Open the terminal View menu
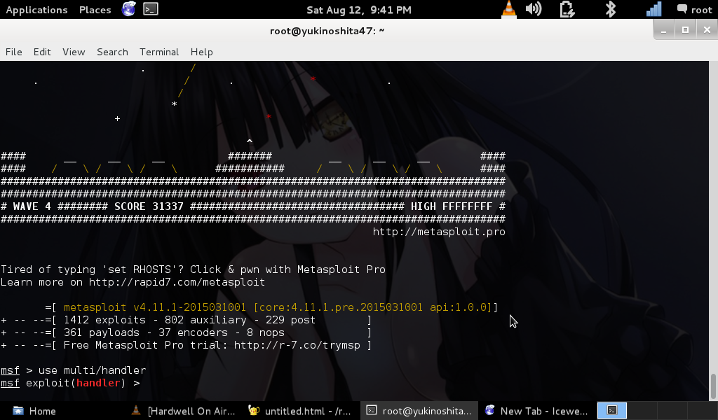This screenshot has width=718, height=420. (74, 52)
